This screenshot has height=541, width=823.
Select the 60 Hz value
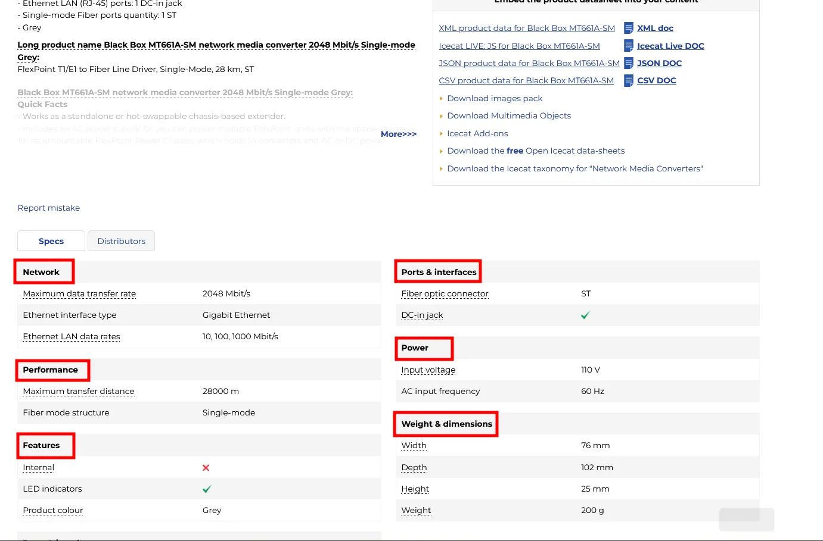click(592, 391)
